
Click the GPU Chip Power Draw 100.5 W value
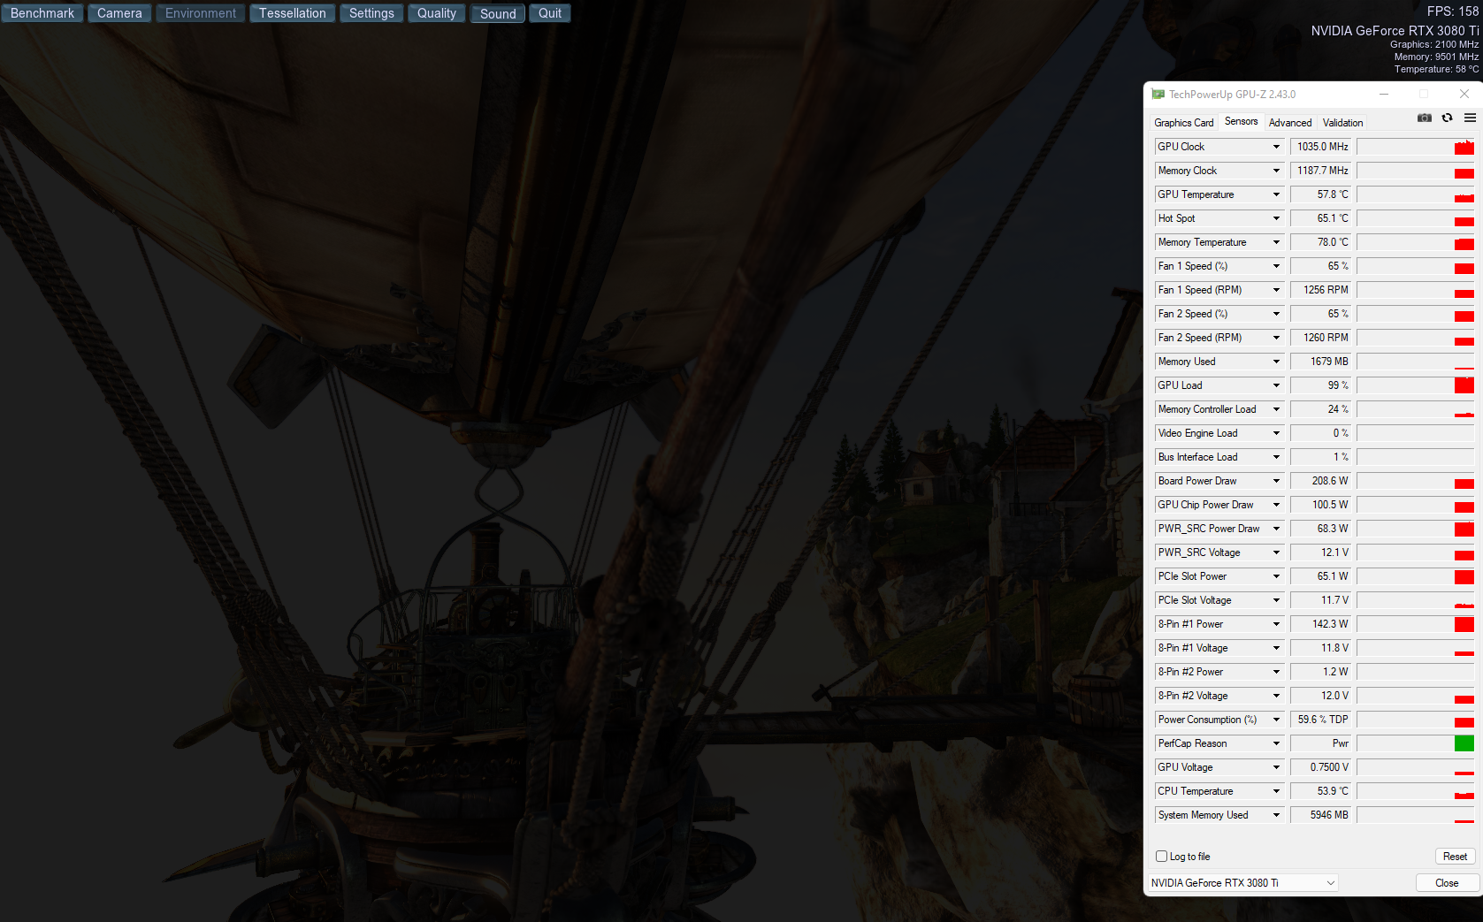(1322, 505)
